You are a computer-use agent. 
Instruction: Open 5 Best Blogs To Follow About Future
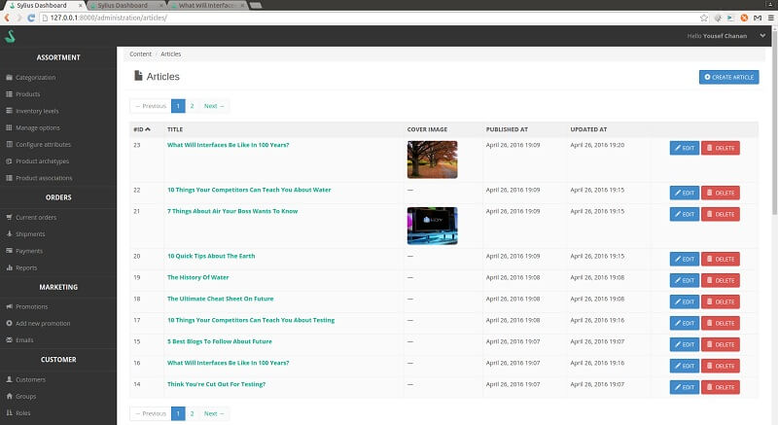[x=220, y=341]
